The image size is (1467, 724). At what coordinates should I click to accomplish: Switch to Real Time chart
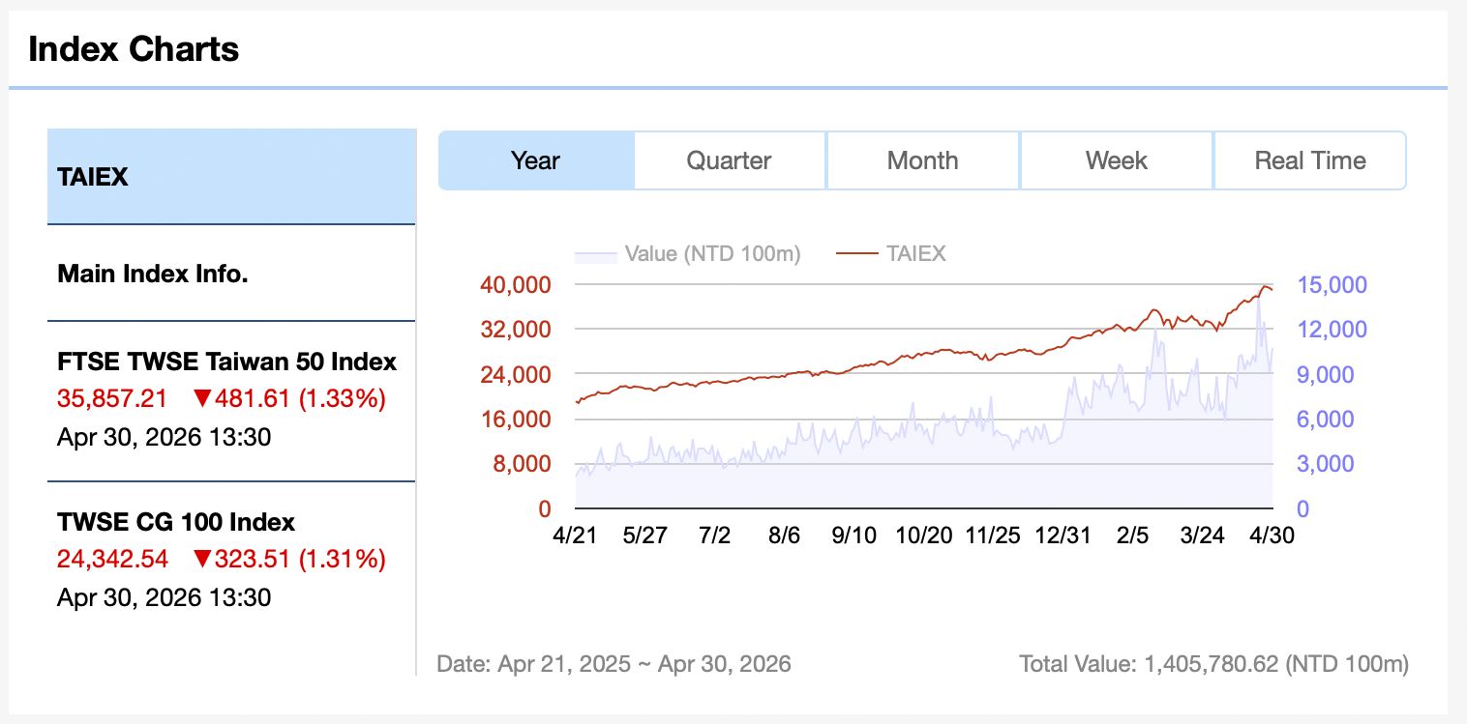(1309, 160)
